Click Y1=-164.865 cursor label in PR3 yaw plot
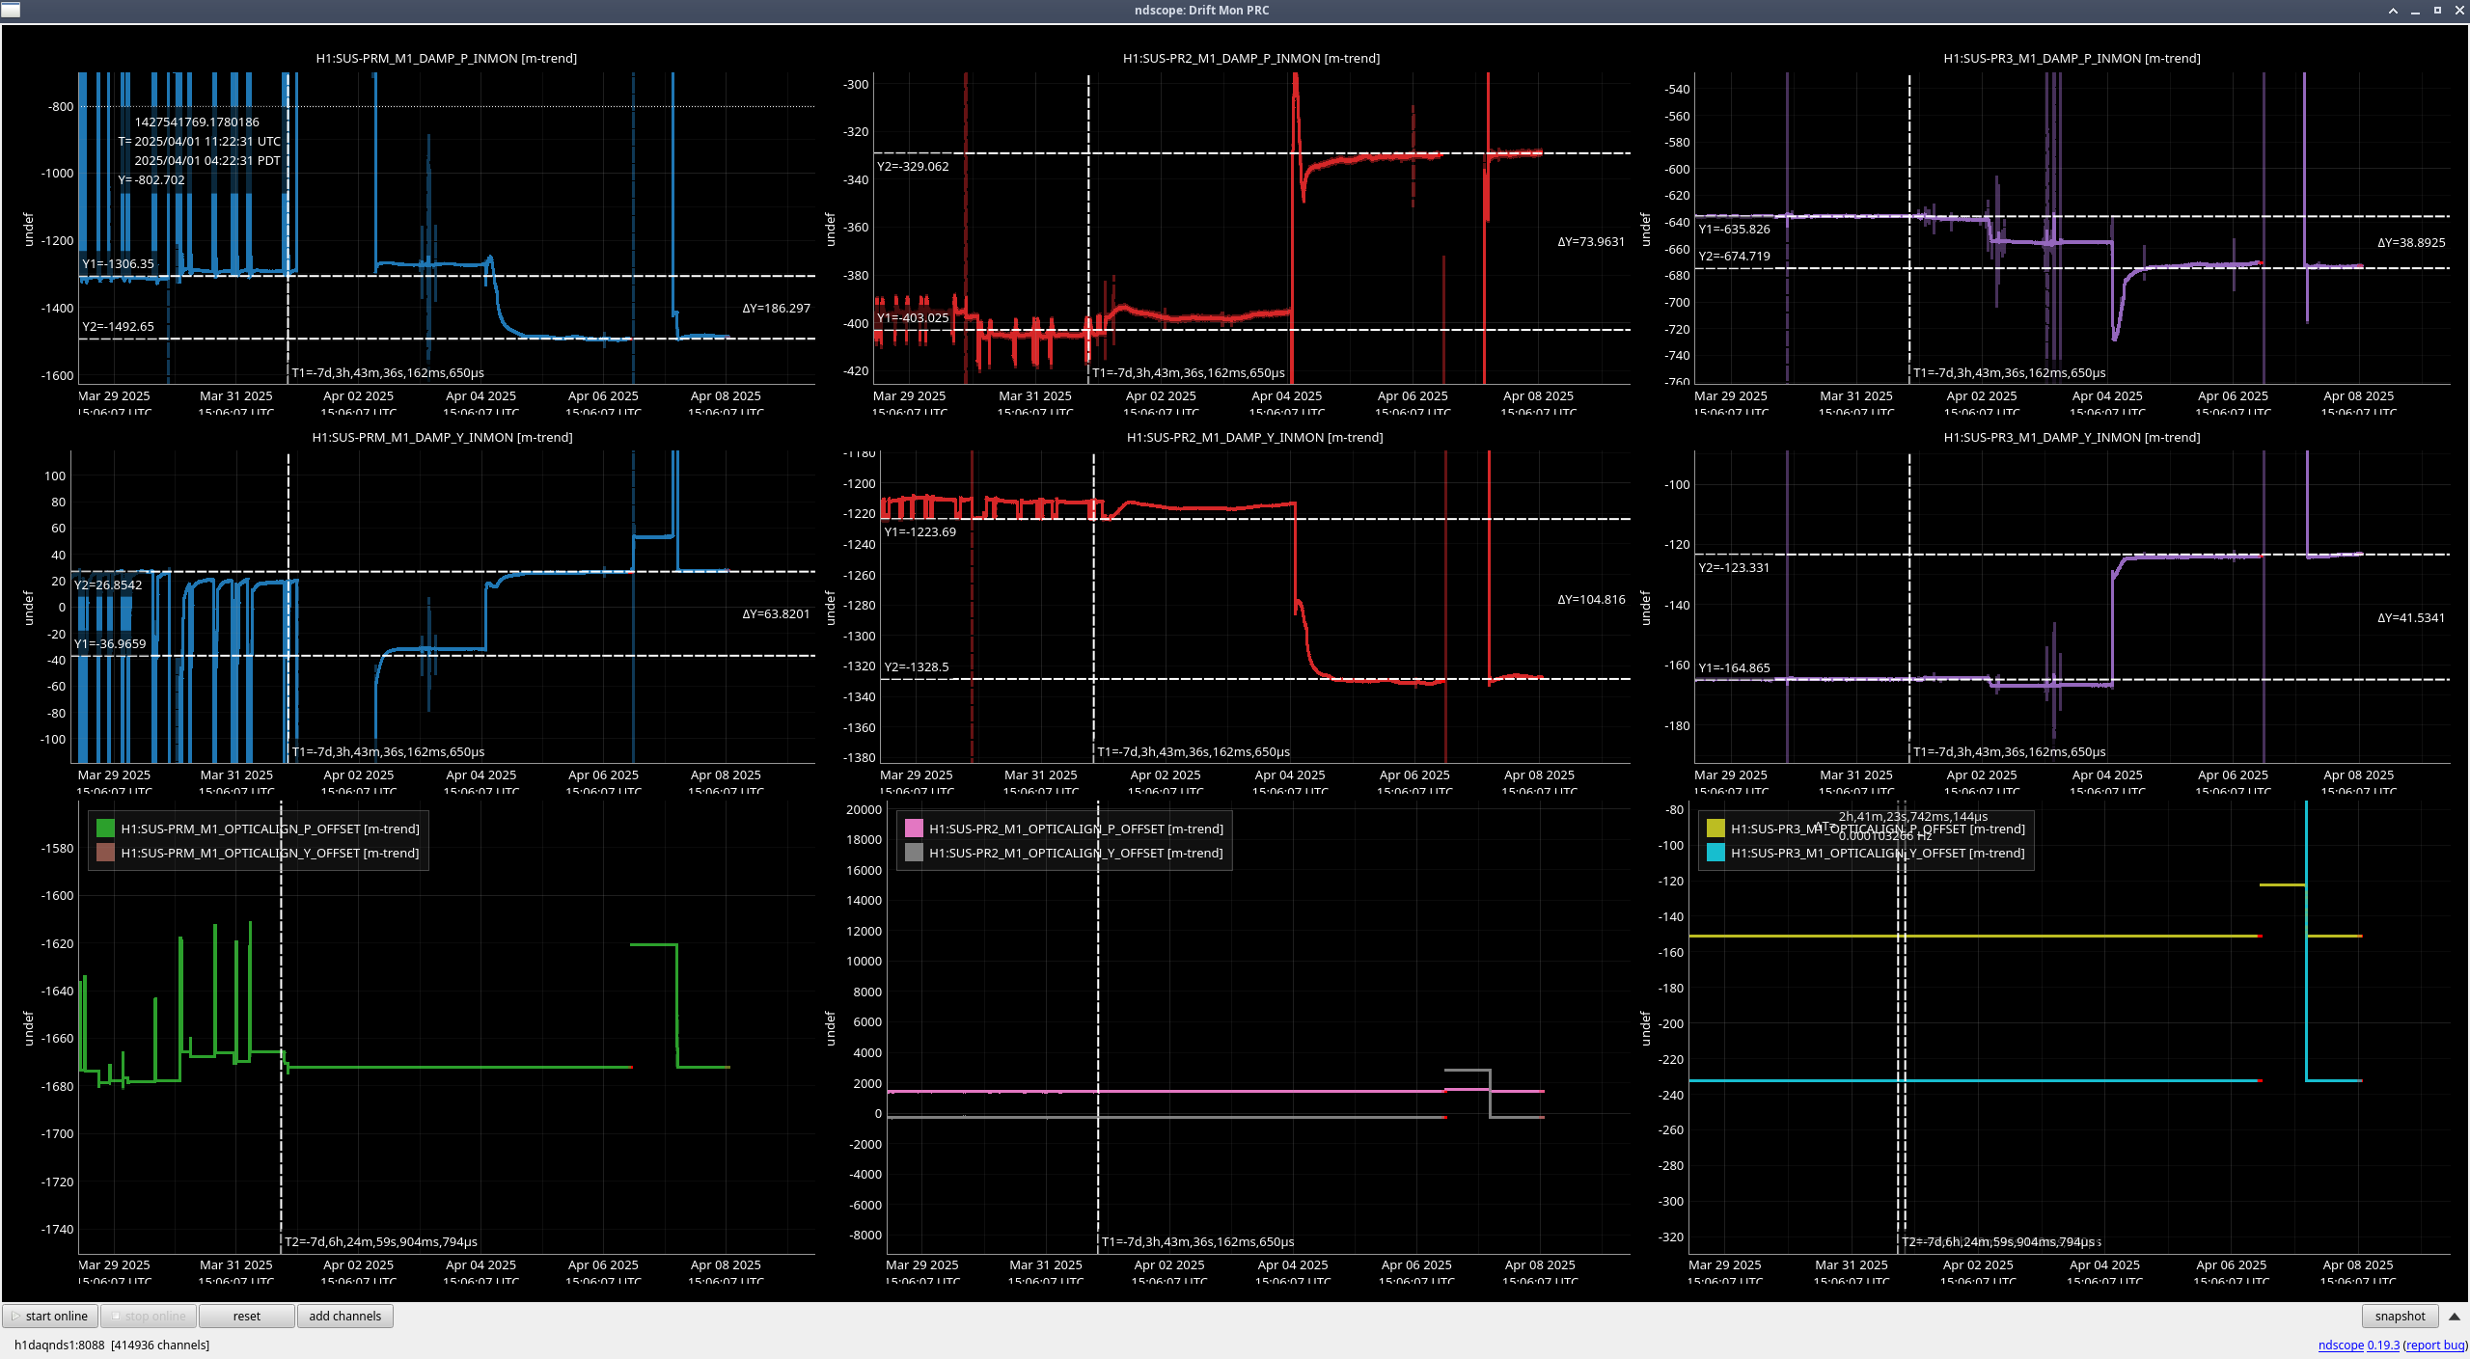 [x=1734, y=667]
